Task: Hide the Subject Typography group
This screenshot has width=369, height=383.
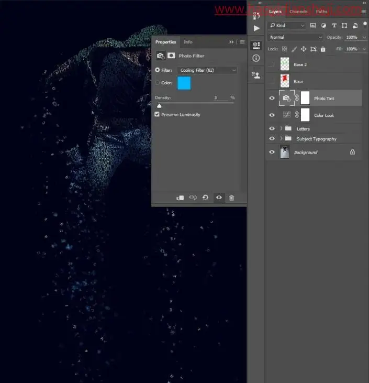Action: click(272, 138)
